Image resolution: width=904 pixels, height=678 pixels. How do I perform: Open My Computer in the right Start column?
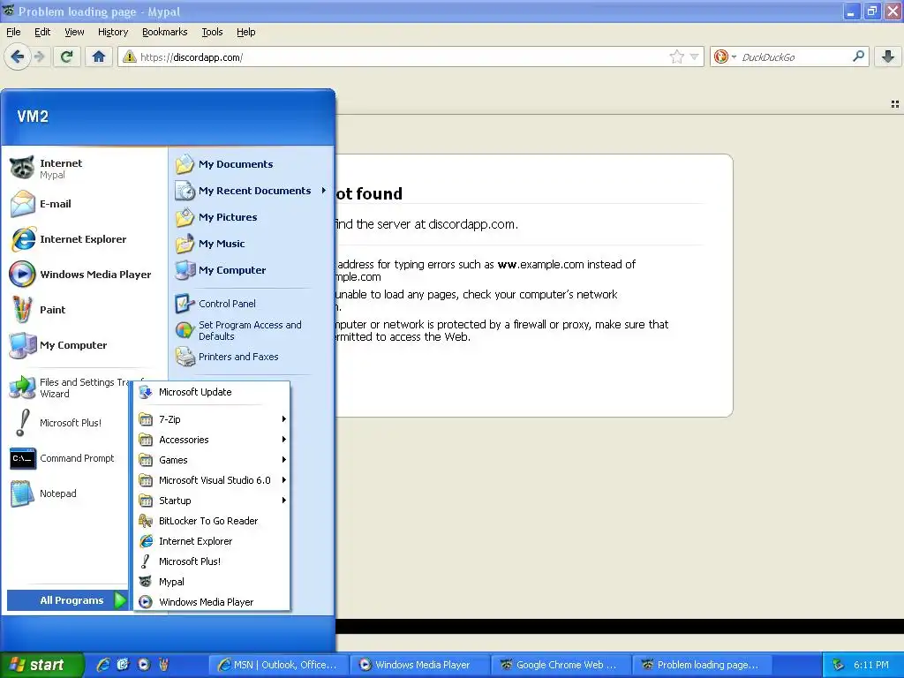pyautogui.click(x=252, y=270)
